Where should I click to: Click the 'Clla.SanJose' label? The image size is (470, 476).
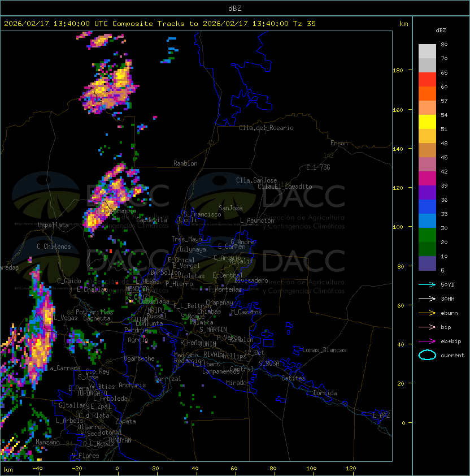coord(256,180)
